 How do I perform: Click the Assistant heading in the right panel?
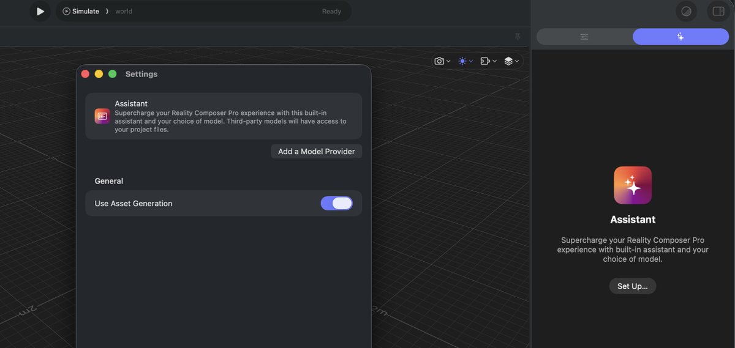[633, 220]
